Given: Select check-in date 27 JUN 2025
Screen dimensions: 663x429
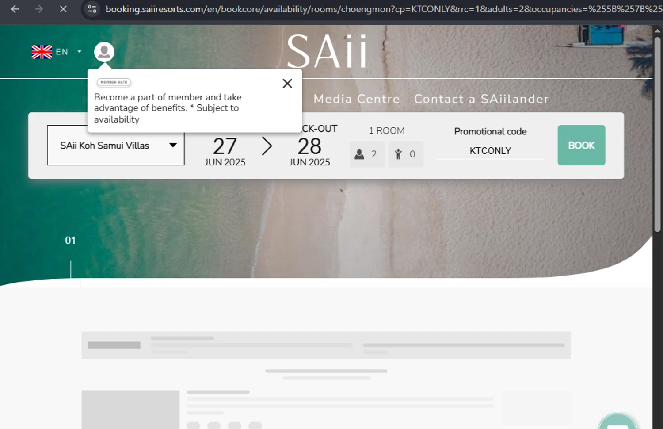Looking at the screenshot, I should coord(225,151).
